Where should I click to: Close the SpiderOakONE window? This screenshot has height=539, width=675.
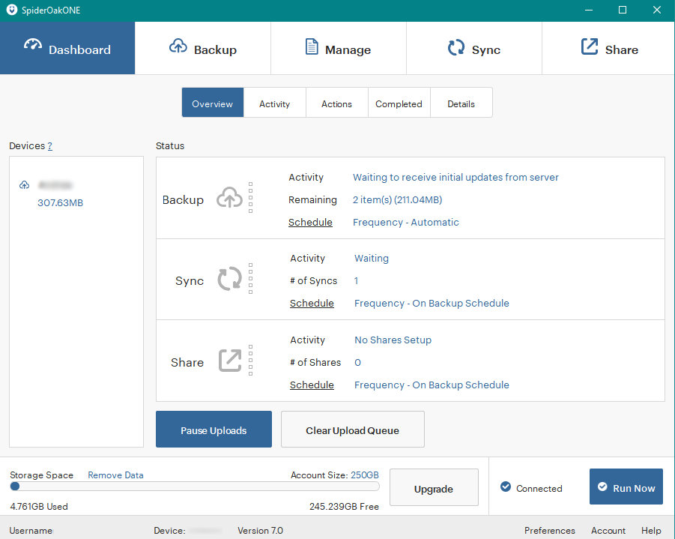tap(657, 10)
